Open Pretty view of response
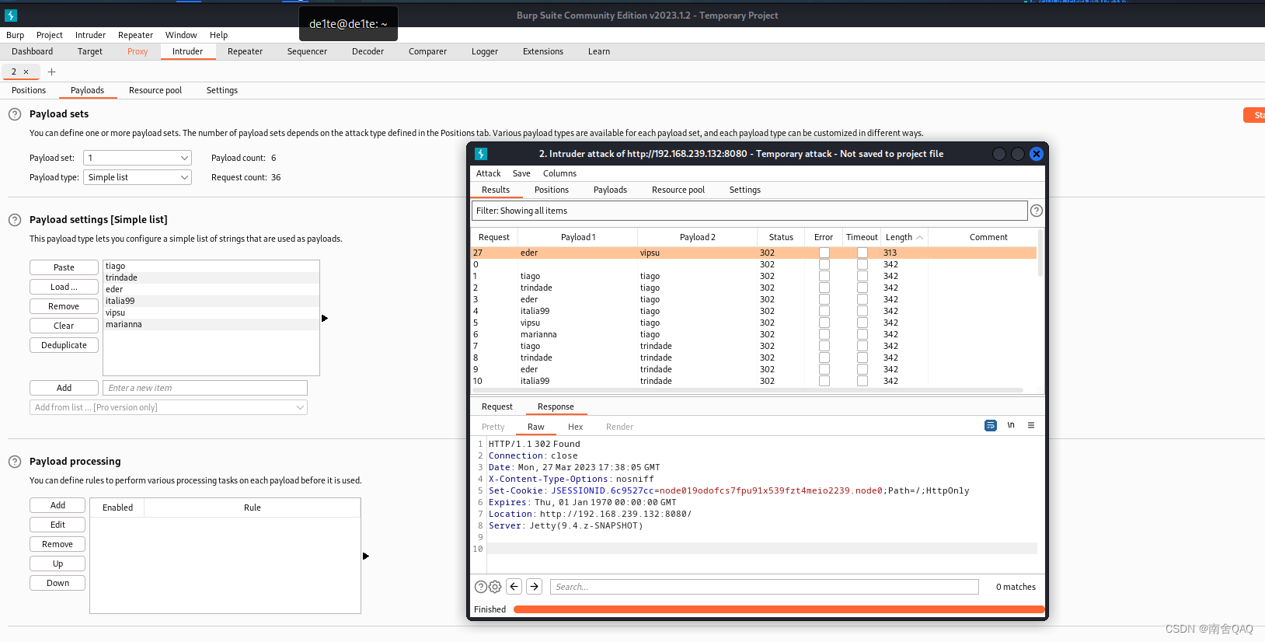 pyautogui.click(x=493, y=427)
